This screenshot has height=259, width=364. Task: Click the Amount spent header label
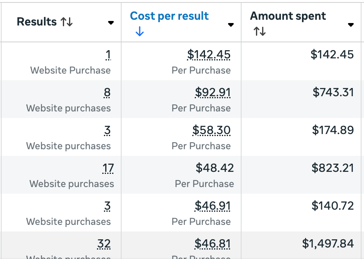pos(288,16)
